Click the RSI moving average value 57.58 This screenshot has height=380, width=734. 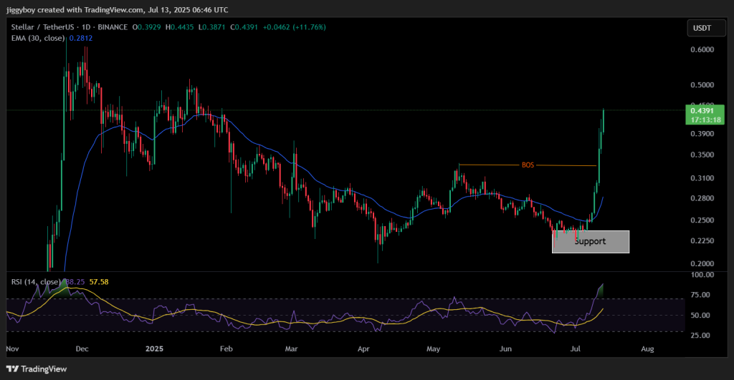(x=99, y=282)
